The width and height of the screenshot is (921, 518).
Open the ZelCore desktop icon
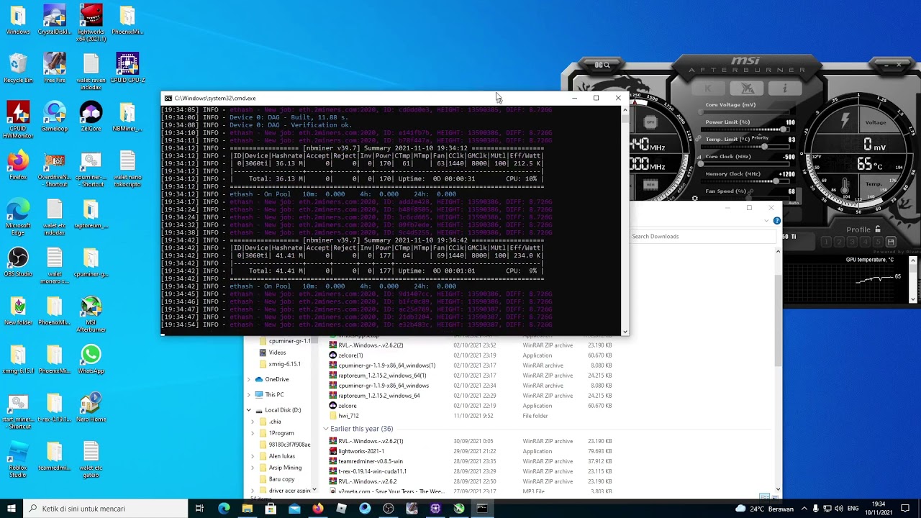pos(91,117)
